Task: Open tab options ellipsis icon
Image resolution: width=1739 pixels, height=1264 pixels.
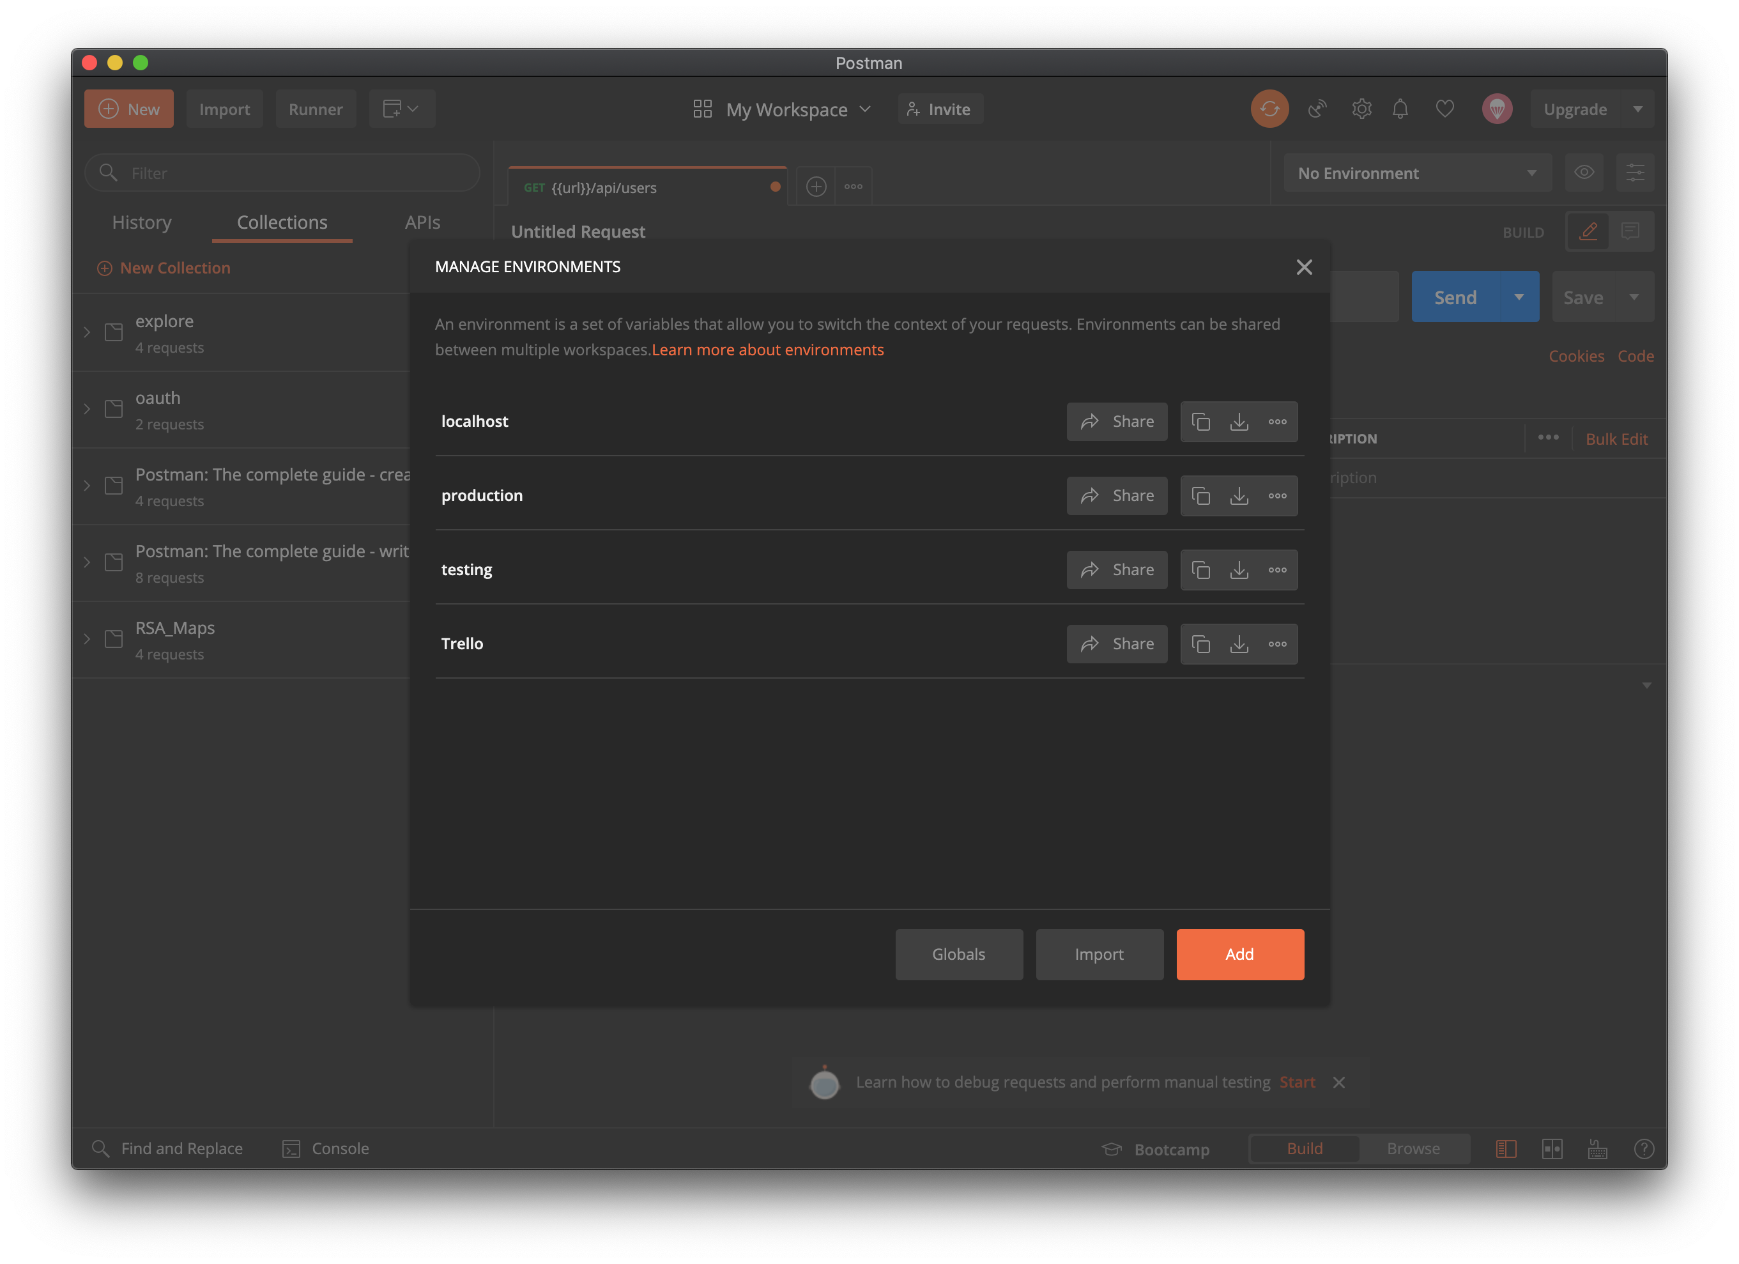Action: pos(854,187)
